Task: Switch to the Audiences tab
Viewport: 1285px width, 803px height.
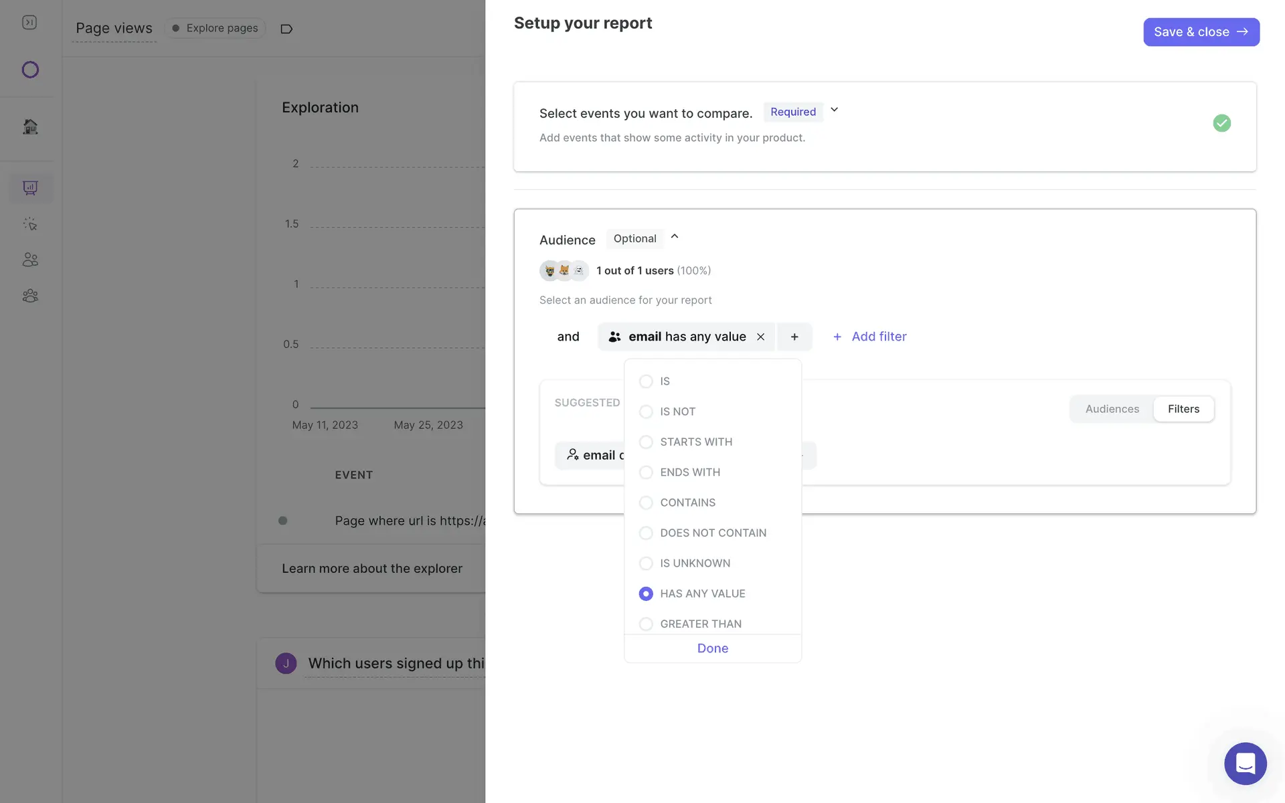Action: coord(1112,409)
